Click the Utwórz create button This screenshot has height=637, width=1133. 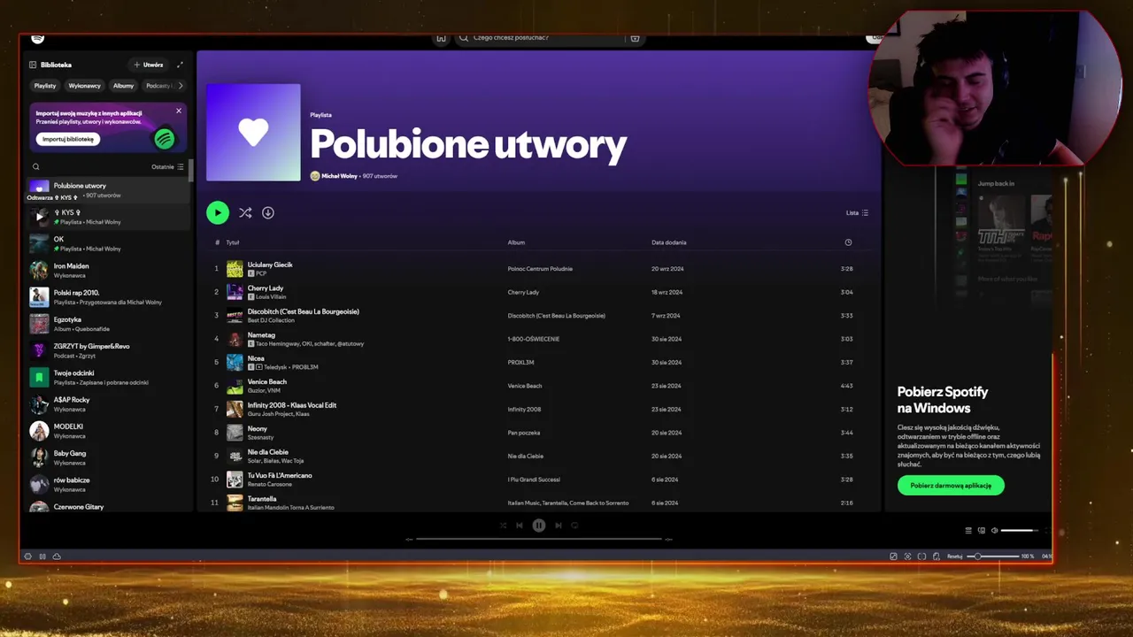pyautogui.click(x=148, y=65)
